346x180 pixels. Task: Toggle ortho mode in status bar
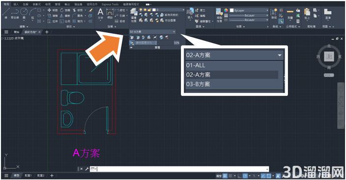click(x=240, y=176)
